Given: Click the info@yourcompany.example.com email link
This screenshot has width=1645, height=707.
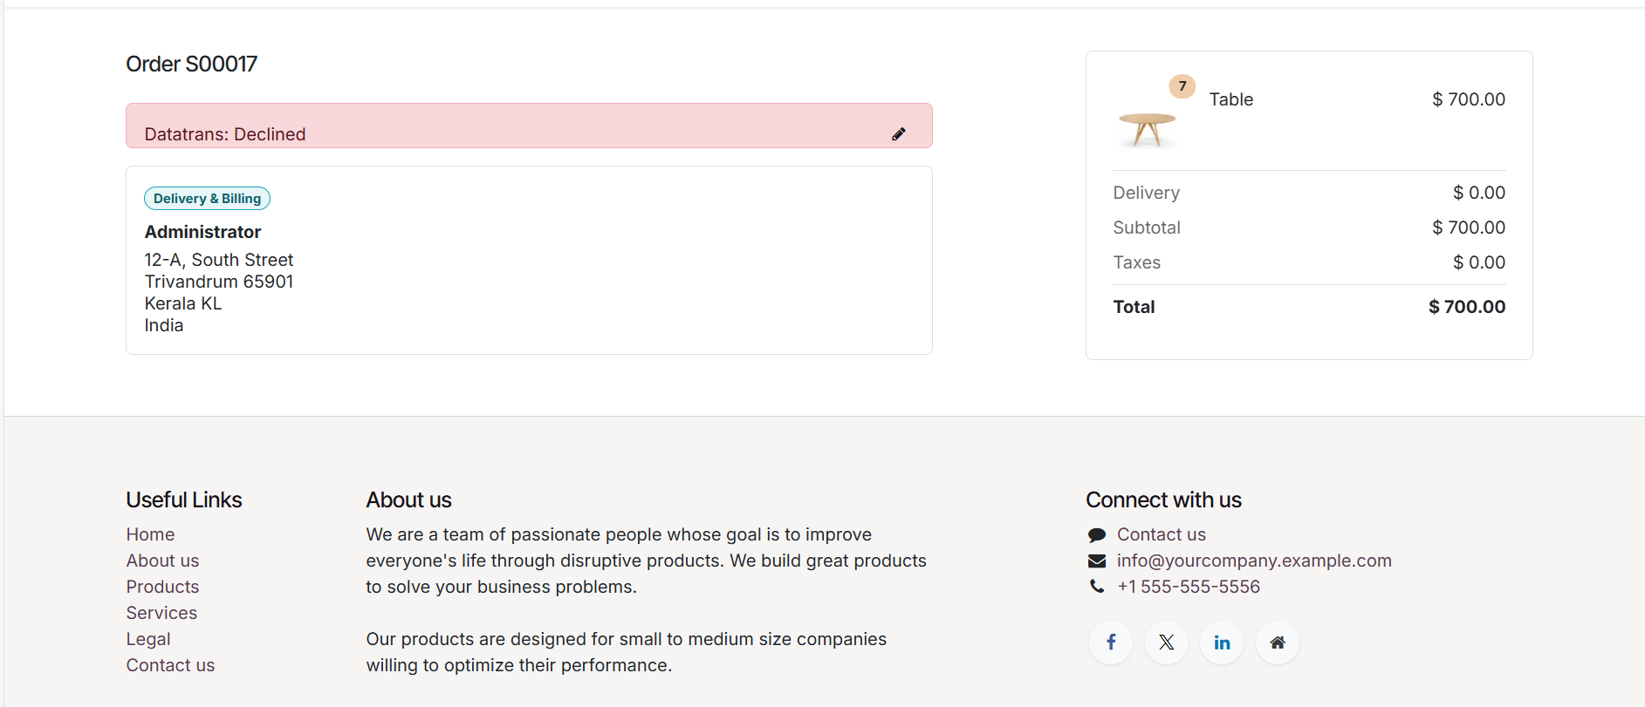Looking at the screenshot, I should coord(1254,561).
